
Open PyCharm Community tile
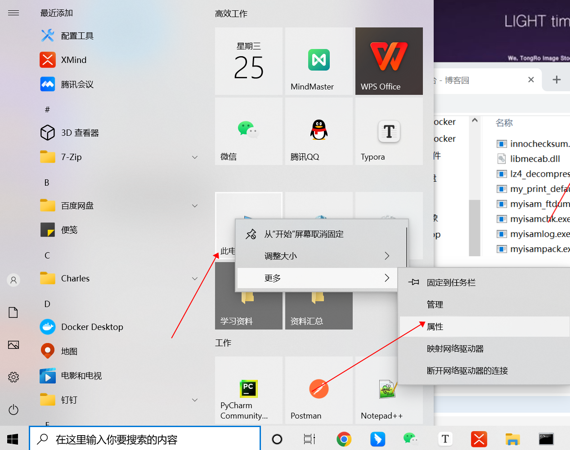click(249, 390)
